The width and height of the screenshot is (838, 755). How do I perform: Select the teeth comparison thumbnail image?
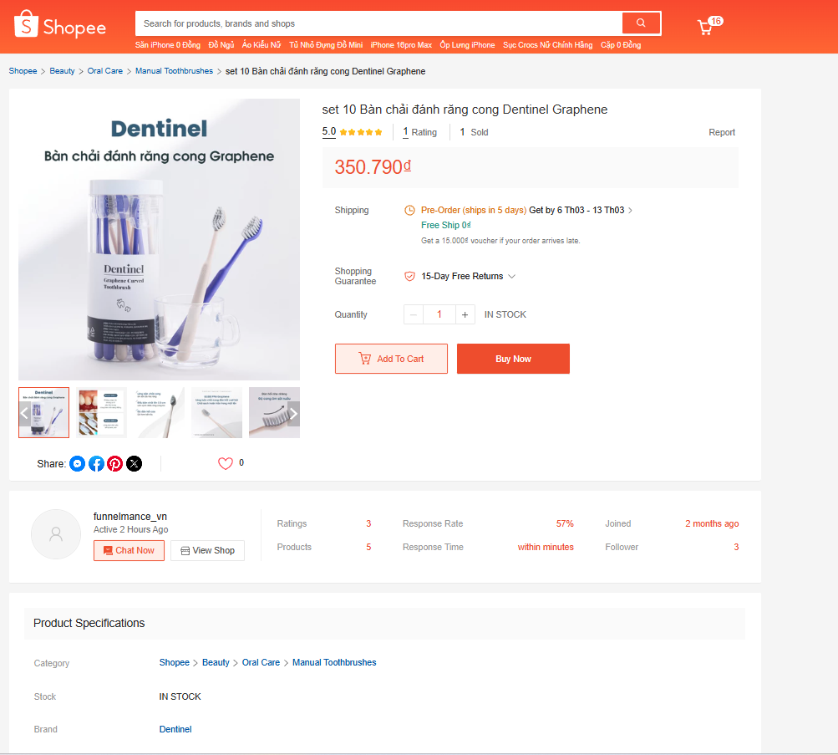tap(101, 412)
